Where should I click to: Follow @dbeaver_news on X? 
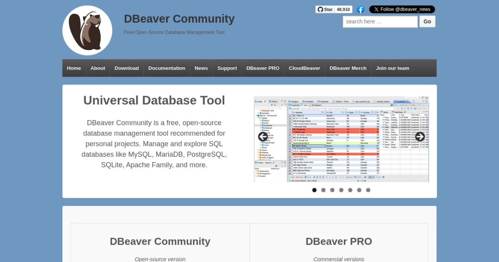[402, 9]
